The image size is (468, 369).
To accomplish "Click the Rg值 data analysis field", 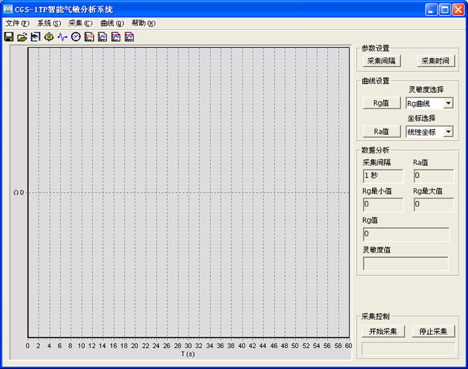I will [406, 234].
